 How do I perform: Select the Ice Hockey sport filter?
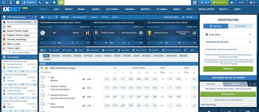coord(108,50)
